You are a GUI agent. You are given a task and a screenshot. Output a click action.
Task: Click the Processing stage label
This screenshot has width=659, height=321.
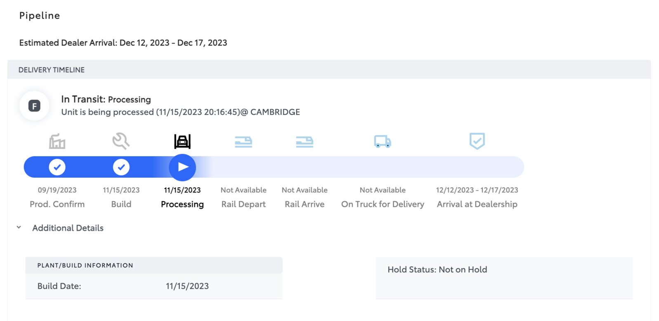(182, 204)
